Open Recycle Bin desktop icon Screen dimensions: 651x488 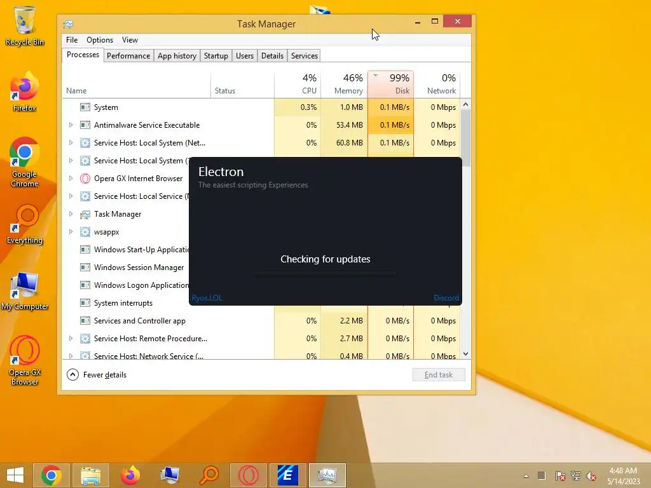click(25, 25)
